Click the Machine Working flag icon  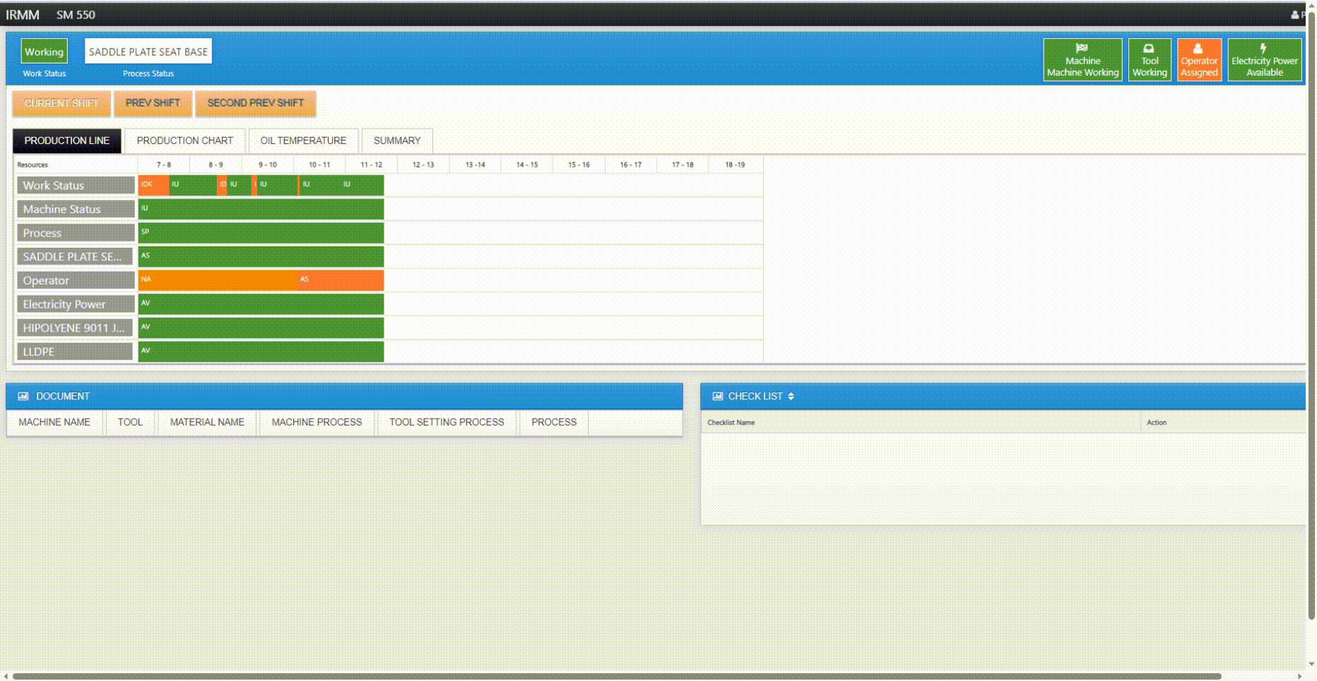pyautogui.click(x=1082, y=48)
